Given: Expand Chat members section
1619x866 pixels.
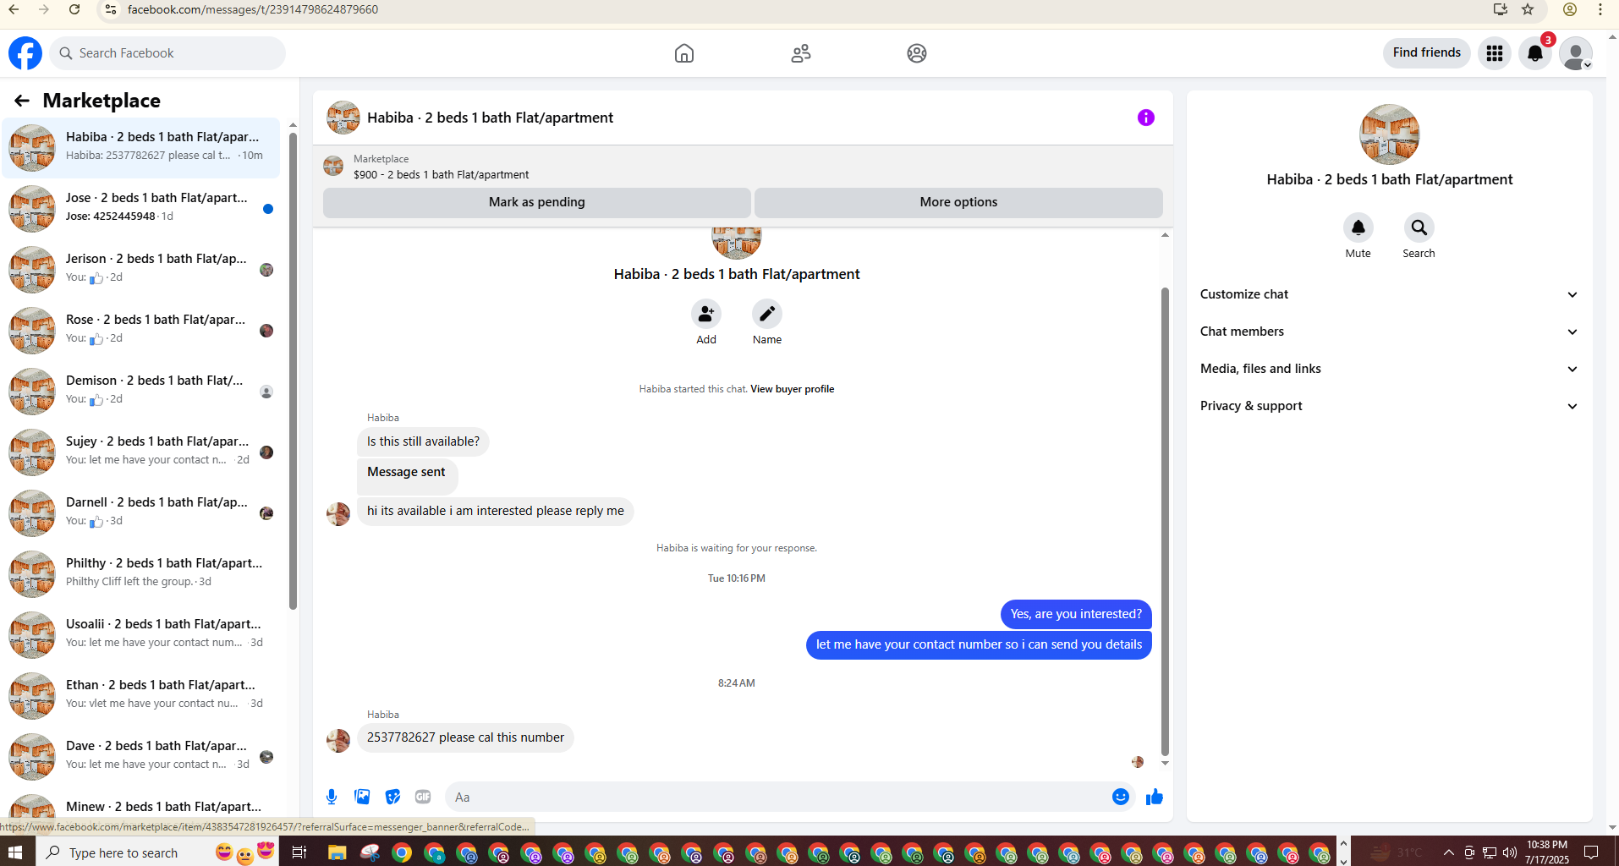Looking at the screenshot, I should (1389, 332).
